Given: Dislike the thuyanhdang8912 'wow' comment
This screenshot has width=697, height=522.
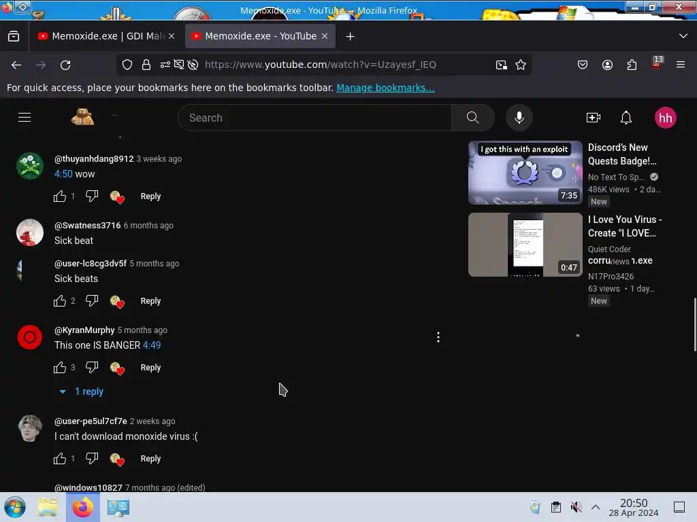Looking at the screenshot, I should (92, 196).
